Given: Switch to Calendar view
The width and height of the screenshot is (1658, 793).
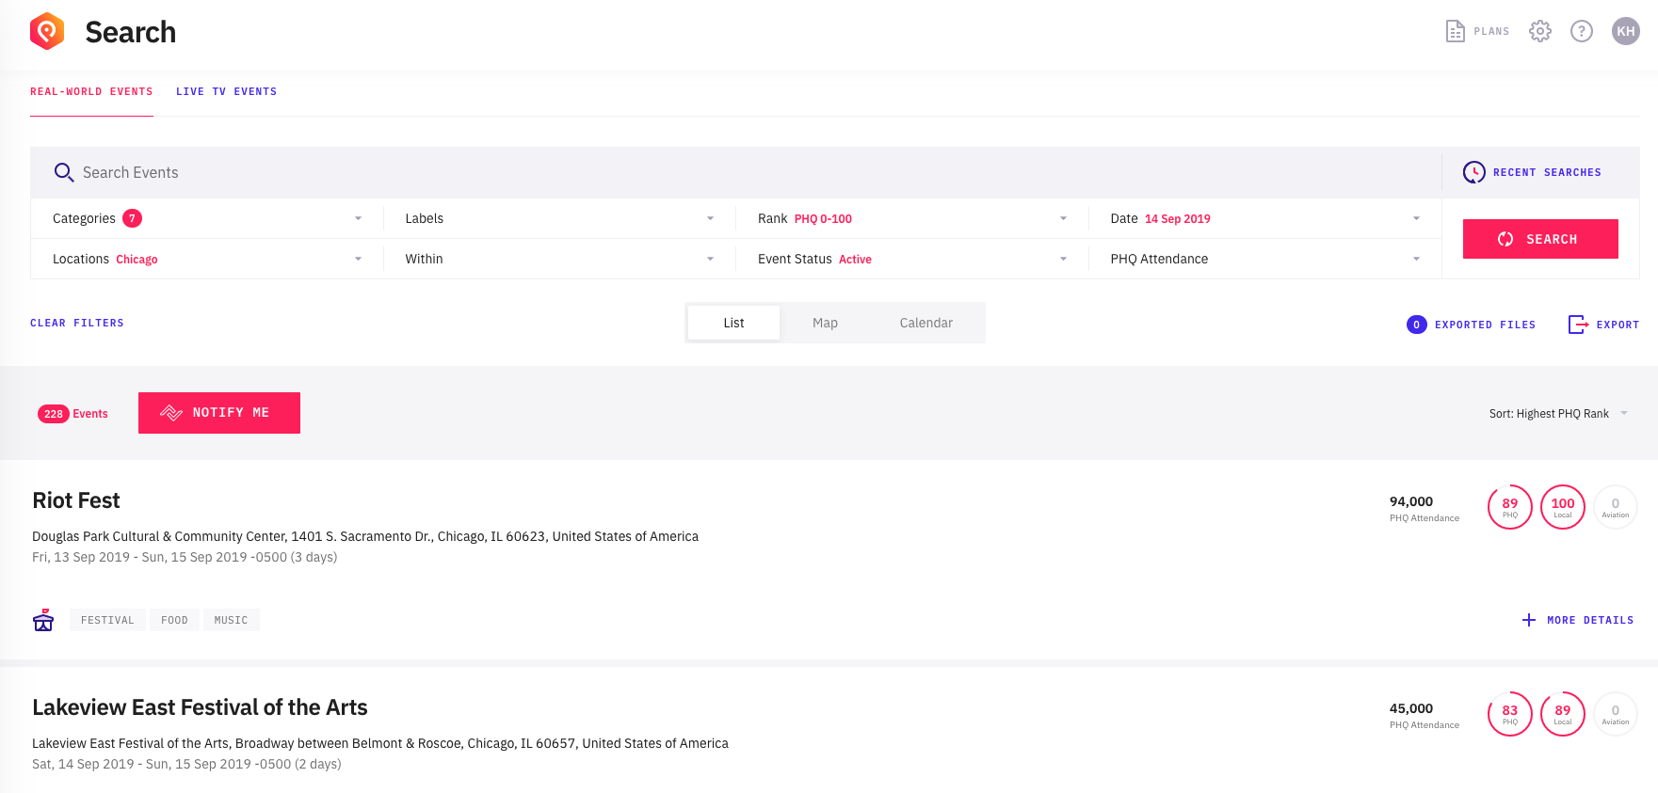Looking at the screenshot, I should point(926,323).
